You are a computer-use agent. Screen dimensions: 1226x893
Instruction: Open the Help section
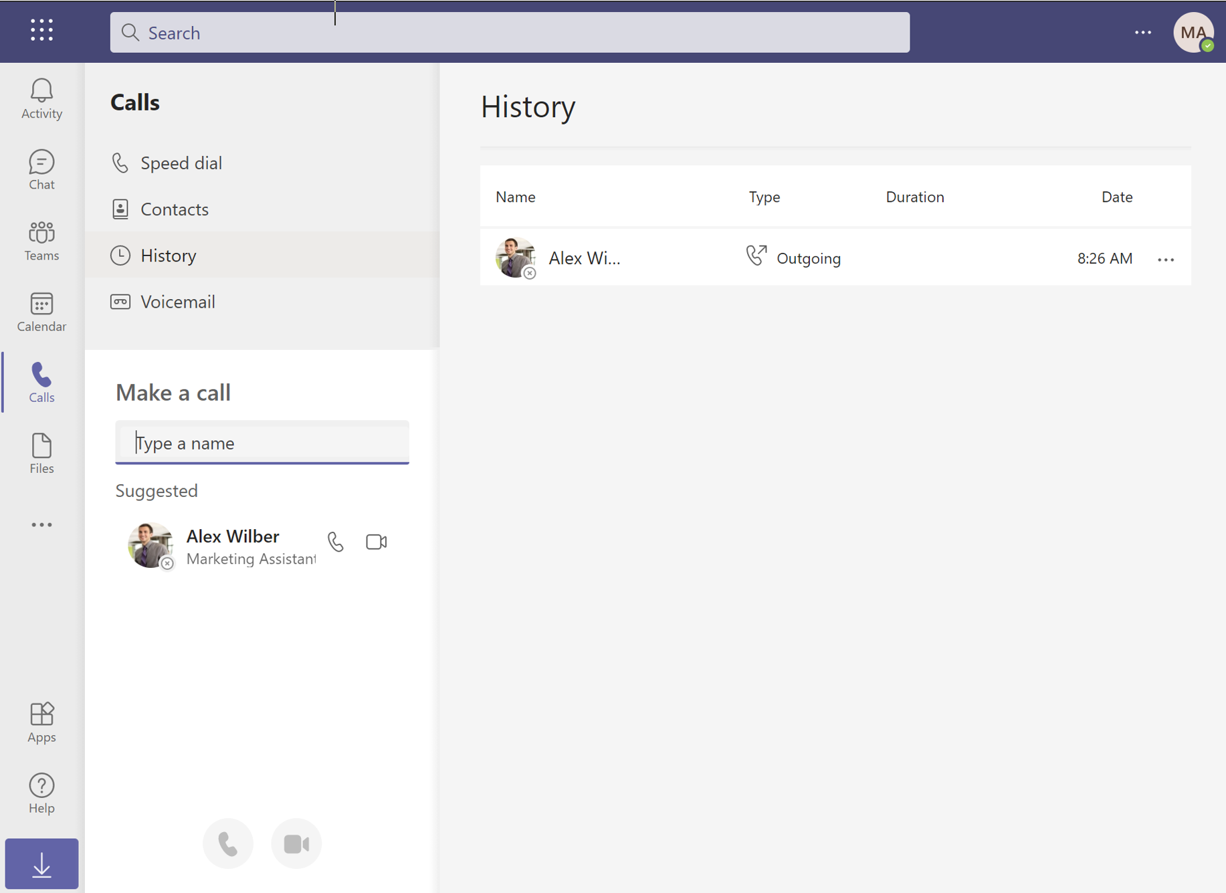[x=41, y=793]
